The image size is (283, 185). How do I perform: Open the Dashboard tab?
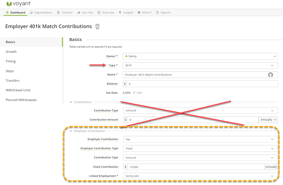click(x=16, y=13)
